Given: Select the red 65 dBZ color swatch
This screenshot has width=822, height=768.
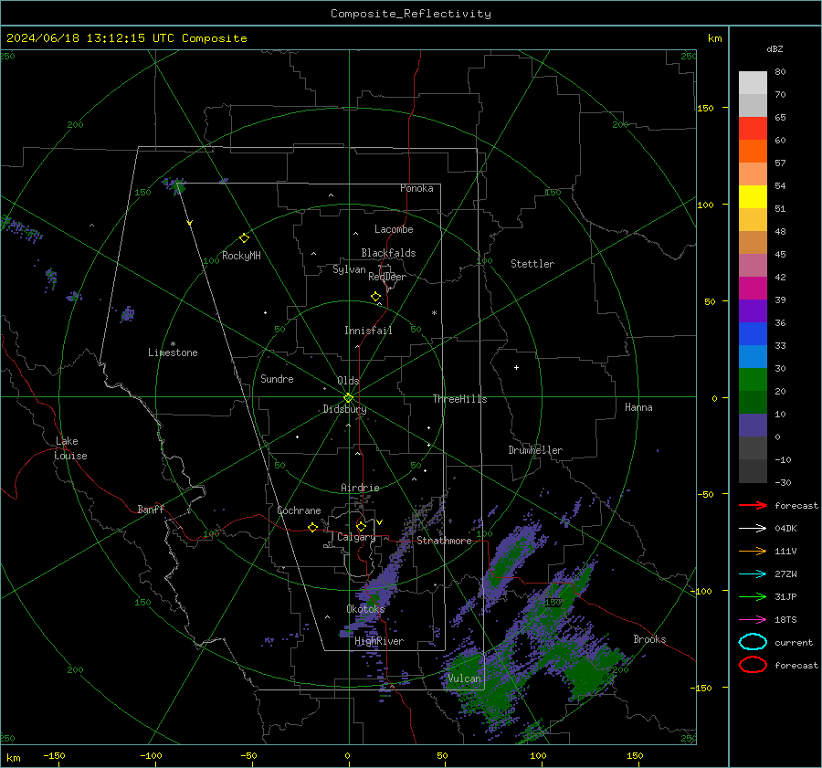Looking at the screenshot, I should (753, 128).
